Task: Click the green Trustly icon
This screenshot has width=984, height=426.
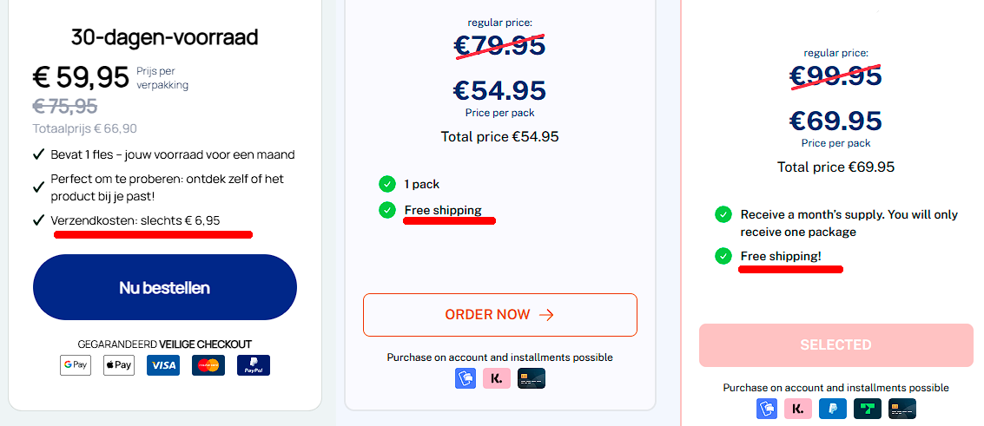Action: (868, 409)
